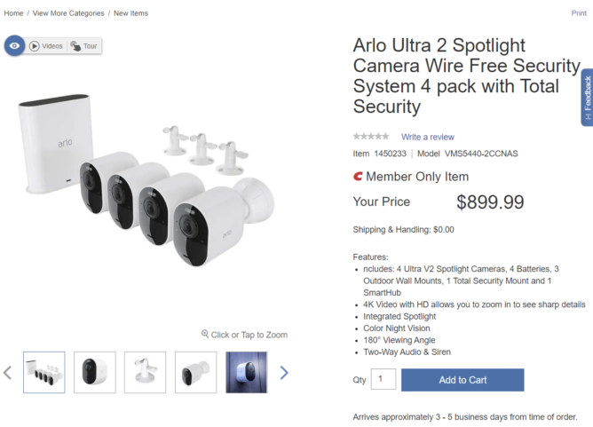
Task: Go to Home breadcrumb
Action: (x=13, y=13)
